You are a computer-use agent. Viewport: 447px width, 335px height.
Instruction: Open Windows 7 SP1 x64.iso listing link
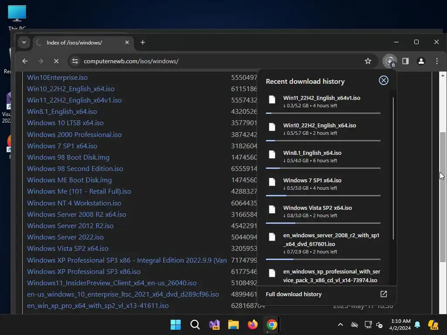coord(62,146)
